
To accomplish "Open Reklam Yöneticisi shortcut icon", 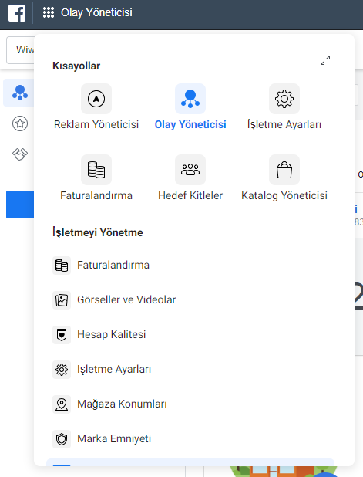I will 96,99.
